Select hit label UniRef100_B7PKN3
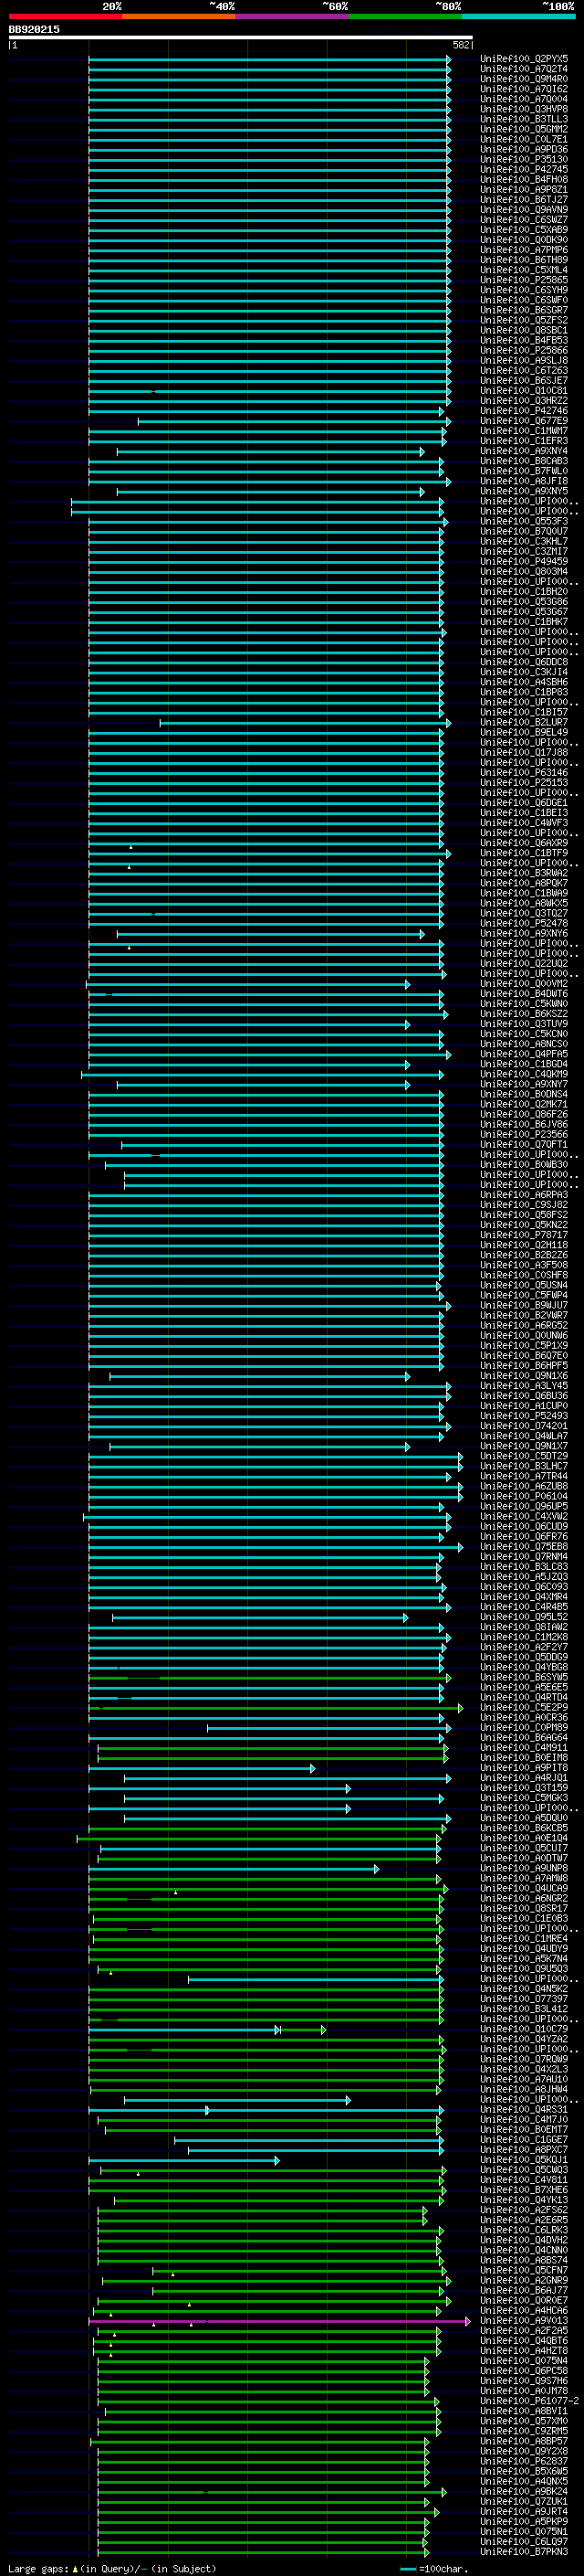The height and width of the screenshot is (2576, 584). tap(524, 2552)
